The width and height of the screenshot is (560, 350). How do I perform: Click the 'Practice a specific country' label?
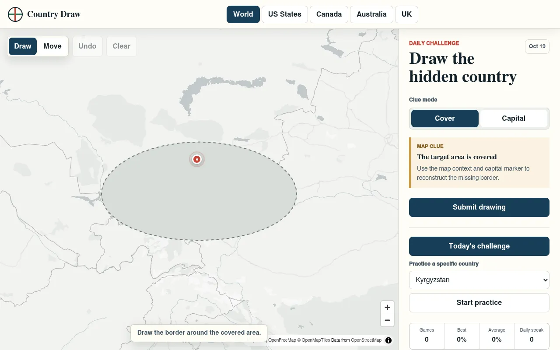(x=444, y=264)
